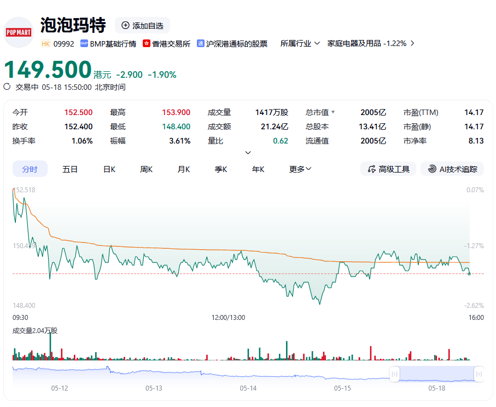This screenshot has height=407, width=496.
Task: Open the 高级工具 button
Action: pyautogui.click(x=388, y=169)
